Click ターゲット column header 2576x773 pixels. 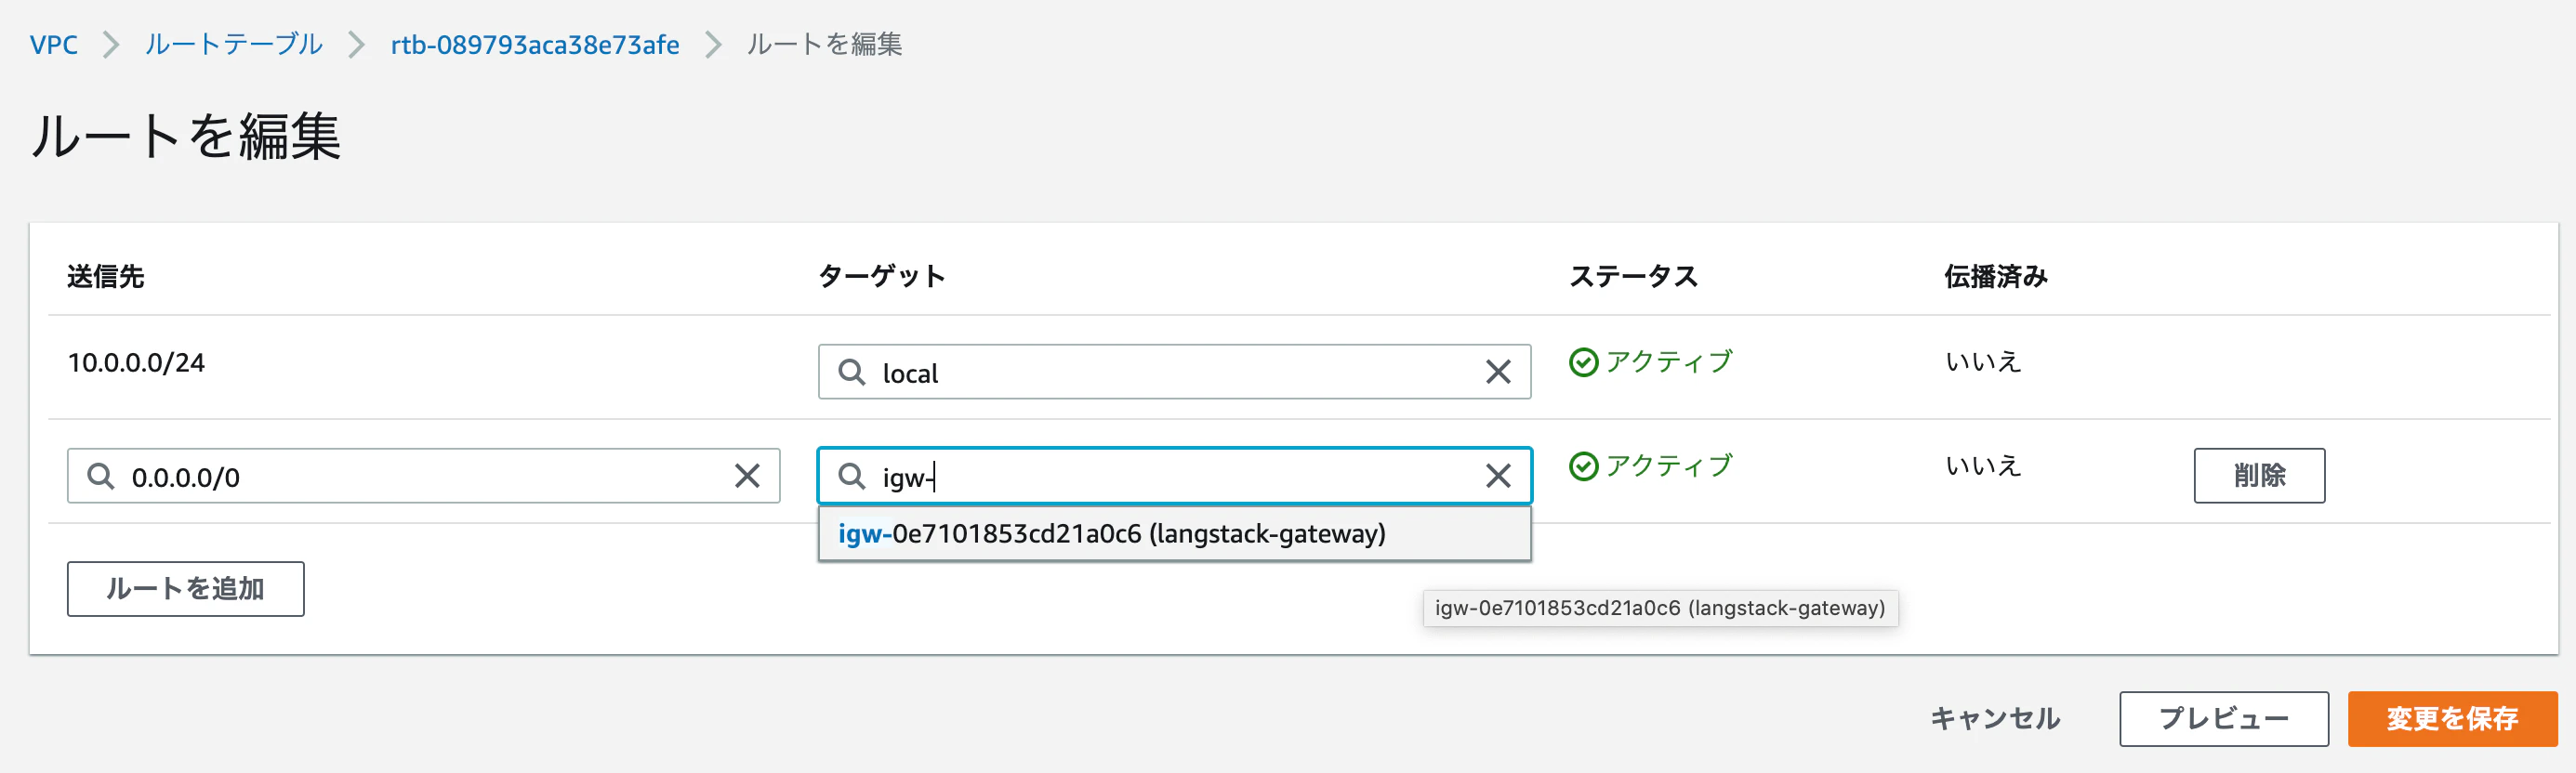click(x=881, y=277)
